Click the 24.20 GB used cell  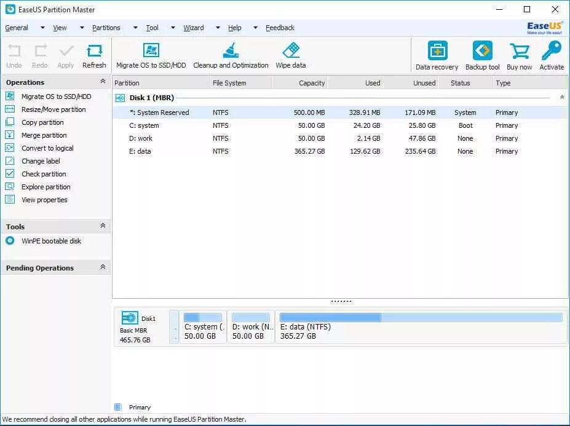pos(367,125)
